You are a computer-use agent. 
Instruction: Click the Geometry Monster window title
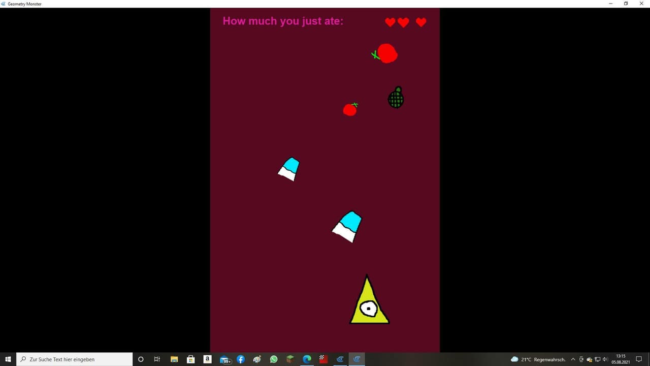[x=24, y=4]
